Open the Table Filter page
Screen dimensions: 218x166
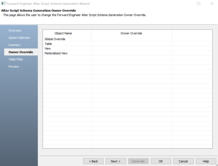click(x=16, y=59)
